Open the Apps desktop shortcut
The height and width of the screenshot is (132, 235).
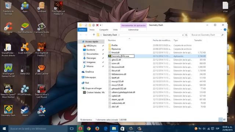[25, 7]
